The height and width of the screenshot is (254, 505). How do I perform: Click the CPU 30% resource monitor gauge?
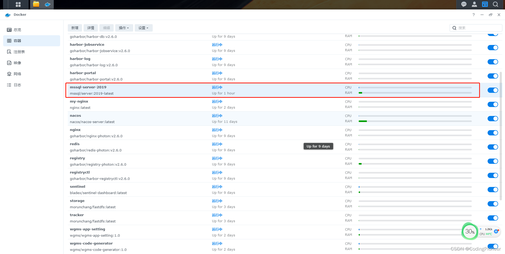[x=470, y=231]
